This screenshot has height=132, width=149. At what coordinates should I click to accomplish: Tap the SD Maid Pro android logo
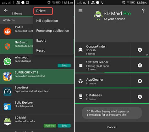(x=98, y=15)
